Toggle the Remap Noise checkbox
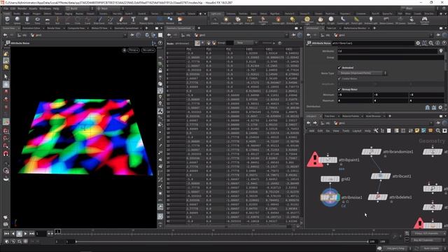448x252 pixels. click(x=339, y=90)
